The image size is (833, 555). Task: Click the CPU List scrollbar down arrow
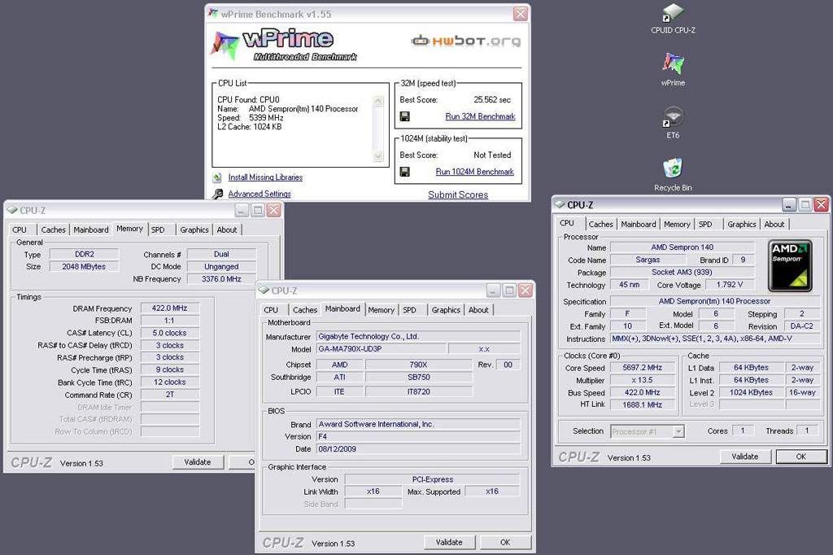(378, 155)
